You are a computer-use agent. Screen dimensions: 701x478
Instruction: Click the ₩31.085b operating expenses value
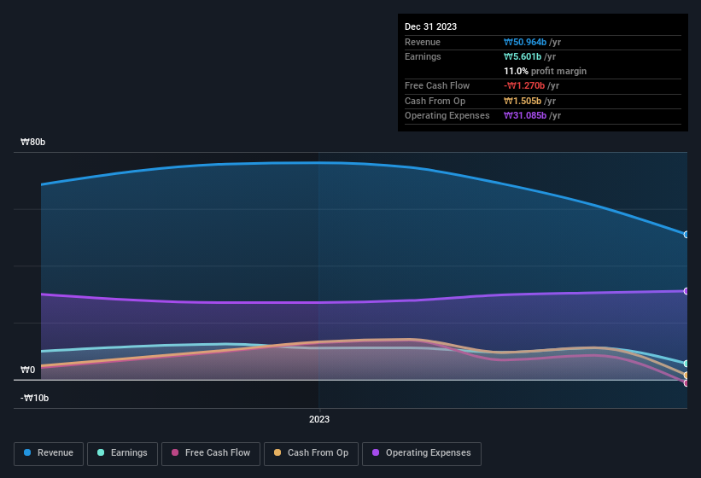(525, 116)
